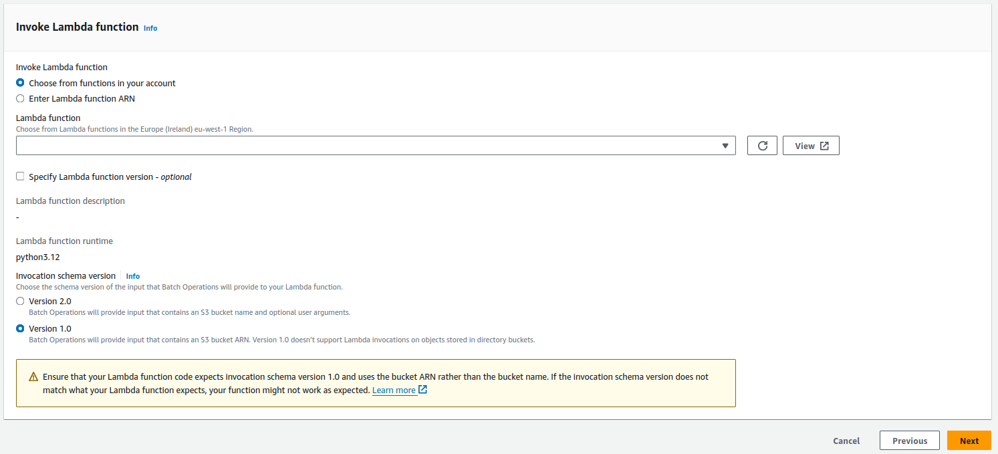
Task: Open the Learn more link in warning
Action: coord(400,390)
